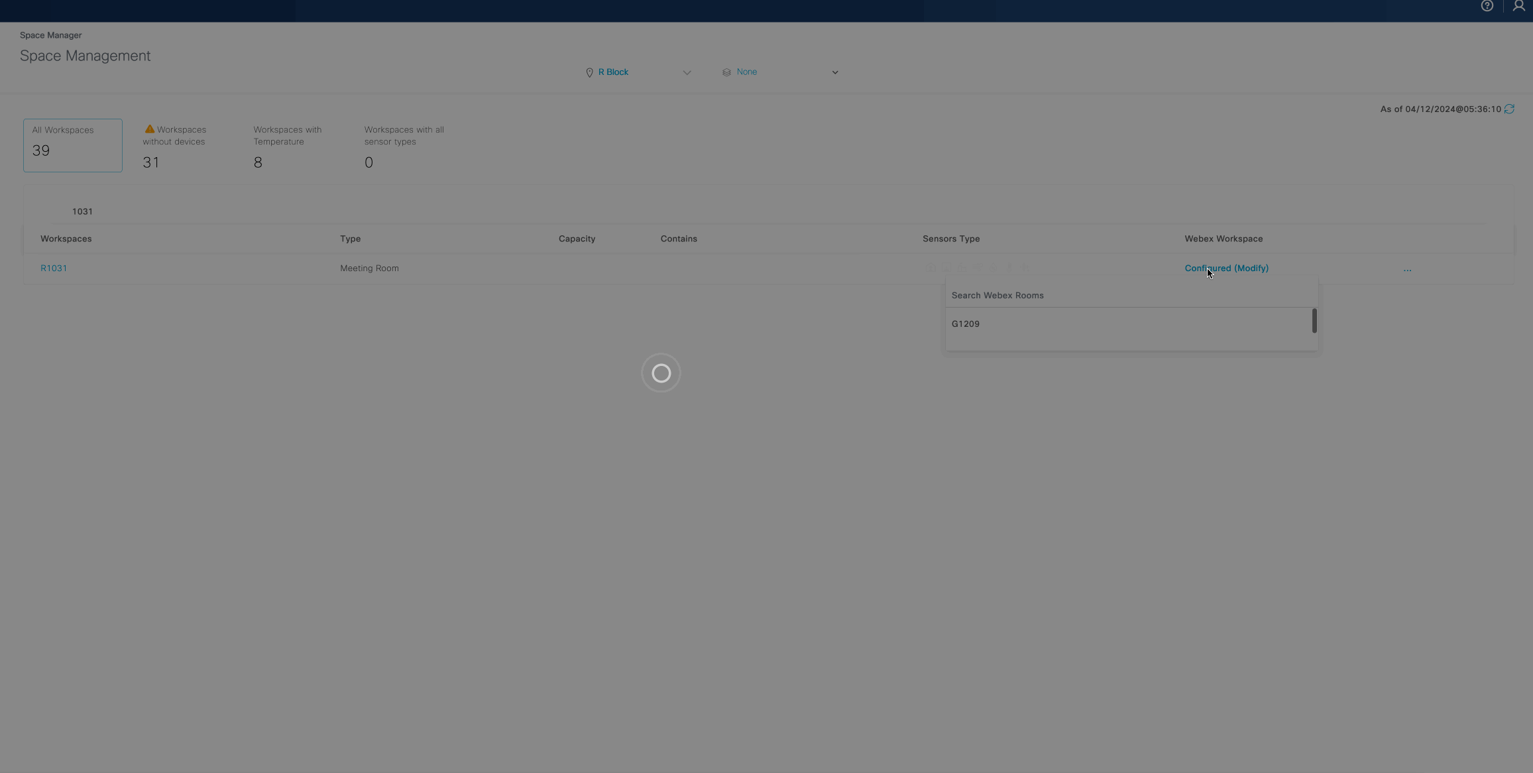
Task: Open the R1031 workspace link
Action: [x=54, y=268]
